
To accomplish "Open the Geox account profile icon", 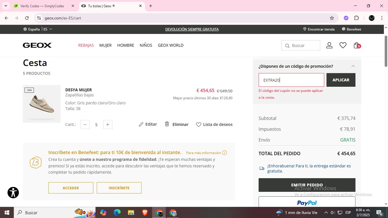I will [329, 45].
